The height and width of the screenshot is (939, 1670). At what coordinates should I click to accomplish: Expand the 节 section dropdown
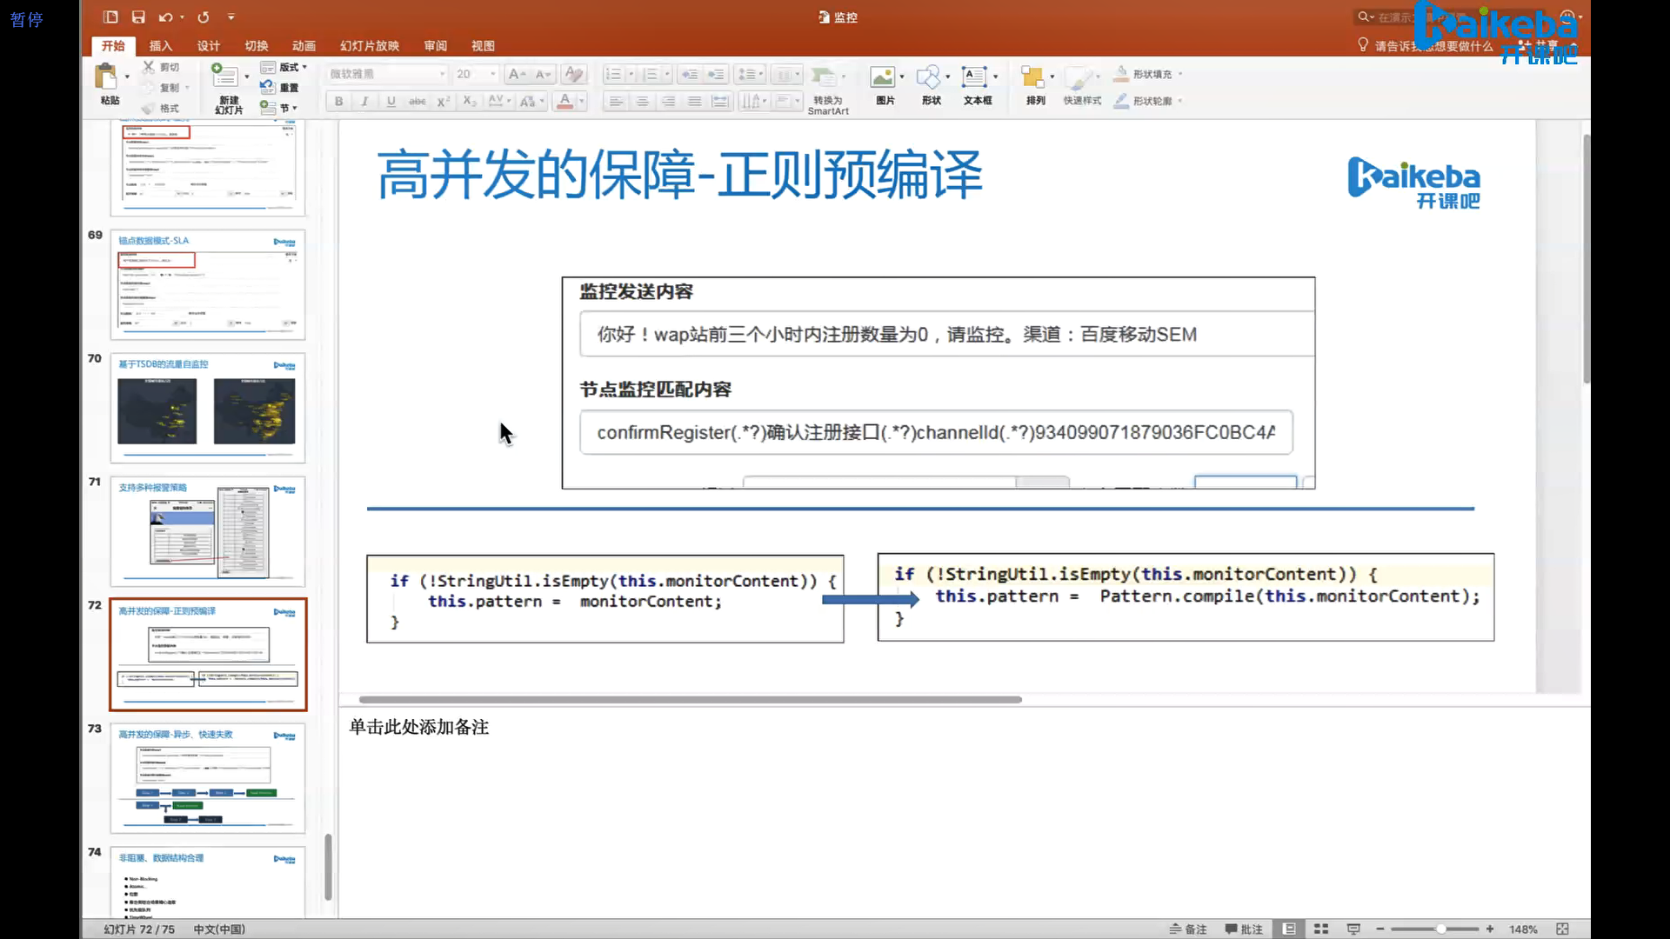point(288,108)
